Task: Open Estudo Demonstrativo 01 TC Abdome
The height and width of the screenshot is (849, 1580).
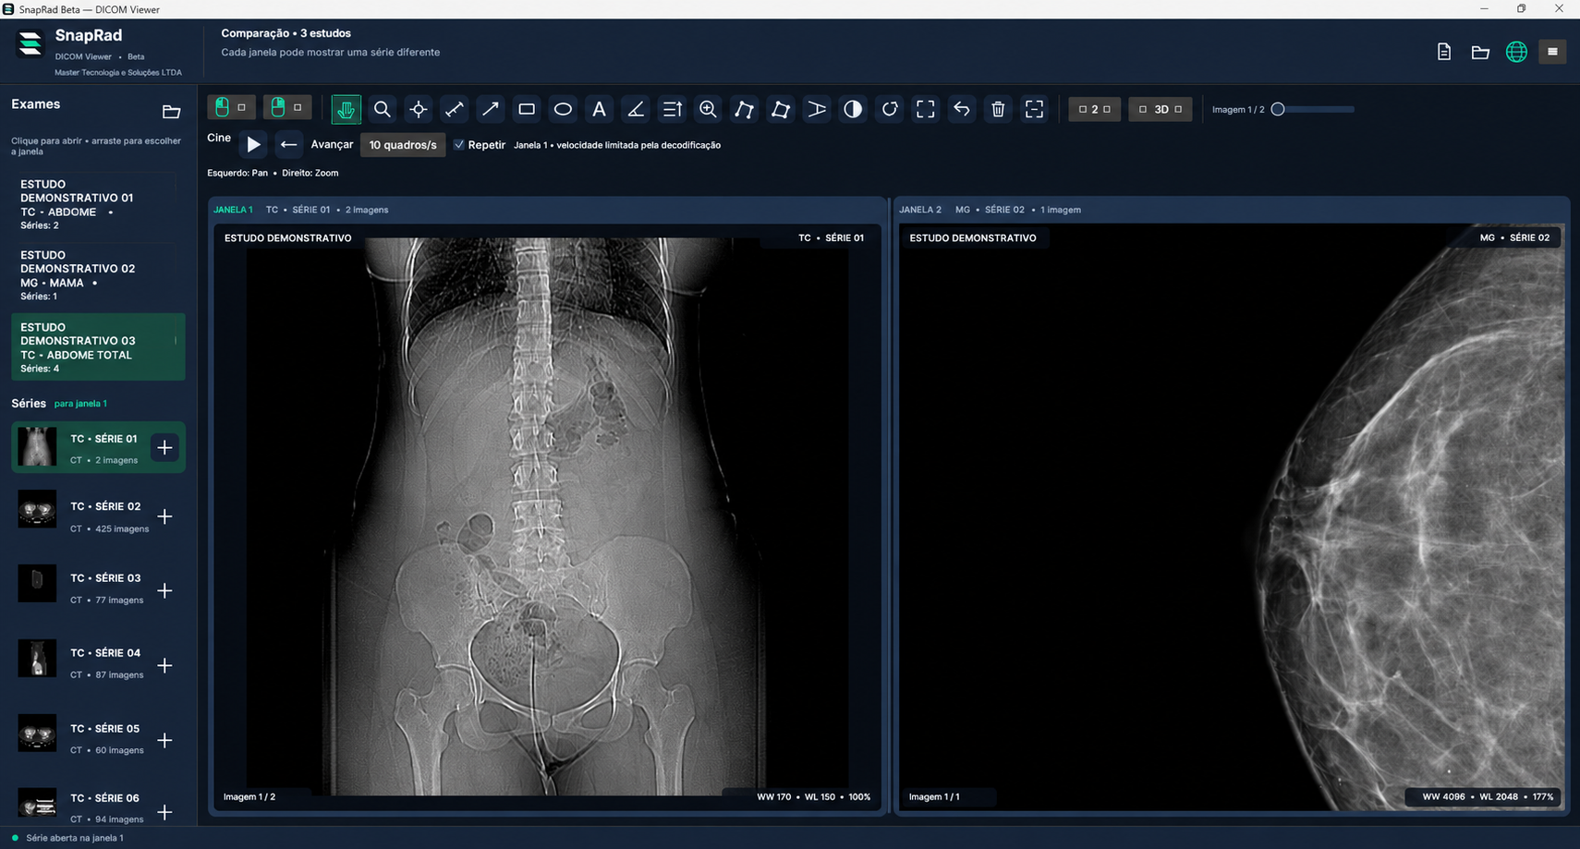Action: [x=98, y=204]
